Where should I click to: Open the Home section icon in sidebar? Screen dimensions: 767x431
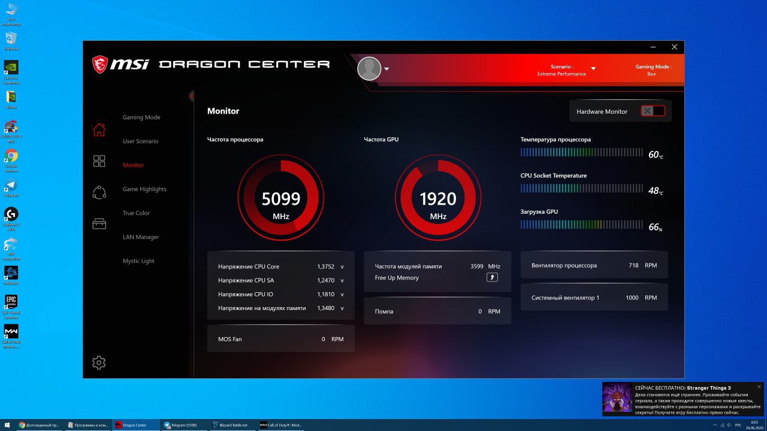click(99, 129)
